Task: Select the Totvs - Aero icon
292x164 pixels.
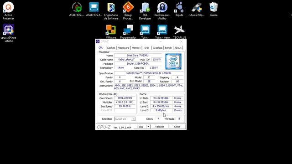Action: [162, 31]
